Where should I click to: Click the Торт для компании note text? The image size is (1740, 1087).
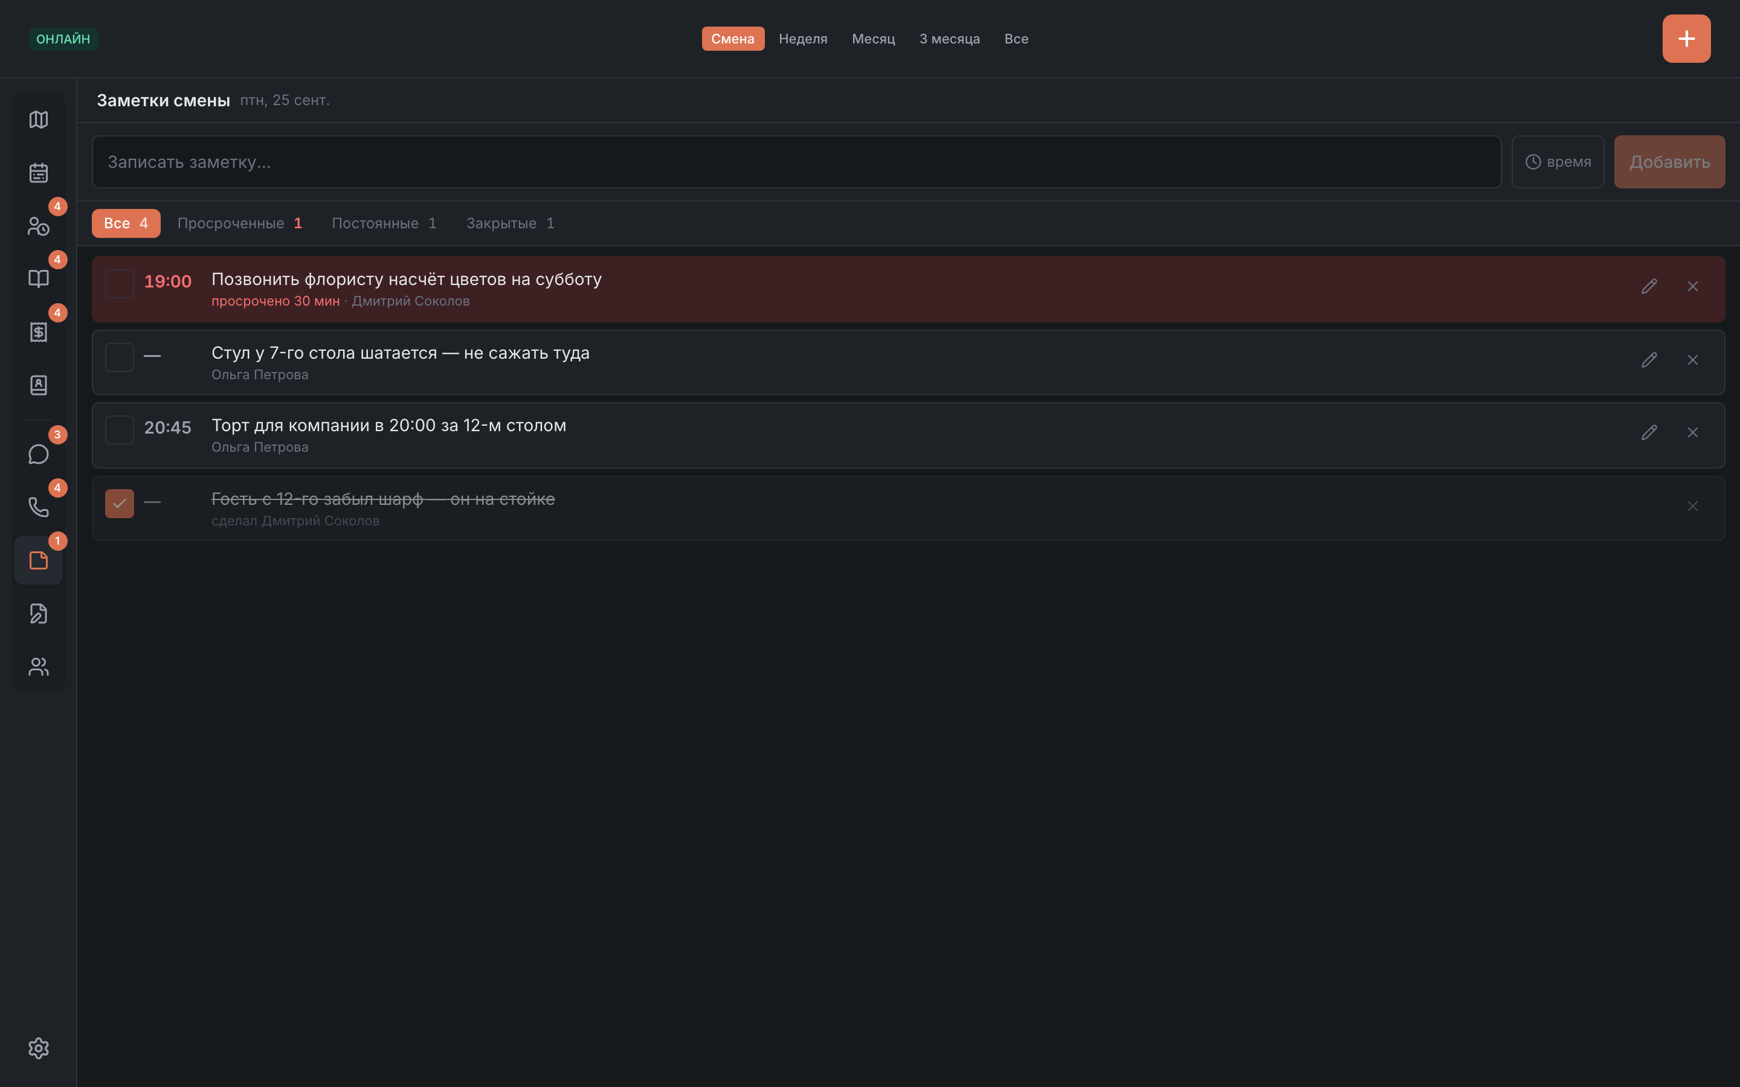388,426
